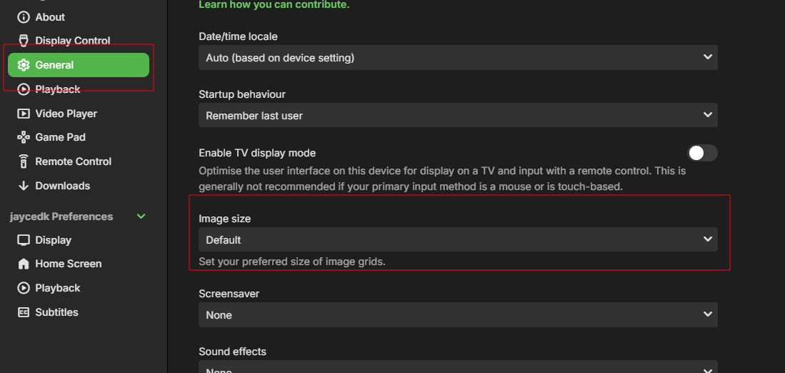Click the Downloads arrow icon
This screenshot has height=373, width=785.
click(23, 186)
